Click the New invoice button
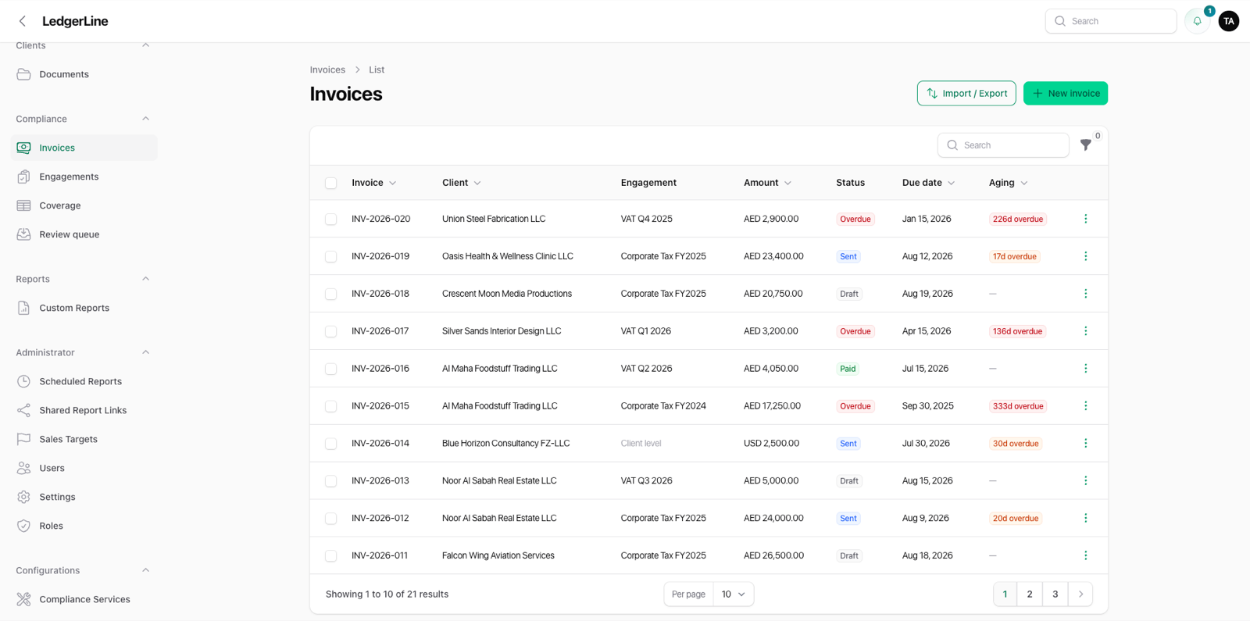The image size is (1250, 621). [x=1066, y=93]
